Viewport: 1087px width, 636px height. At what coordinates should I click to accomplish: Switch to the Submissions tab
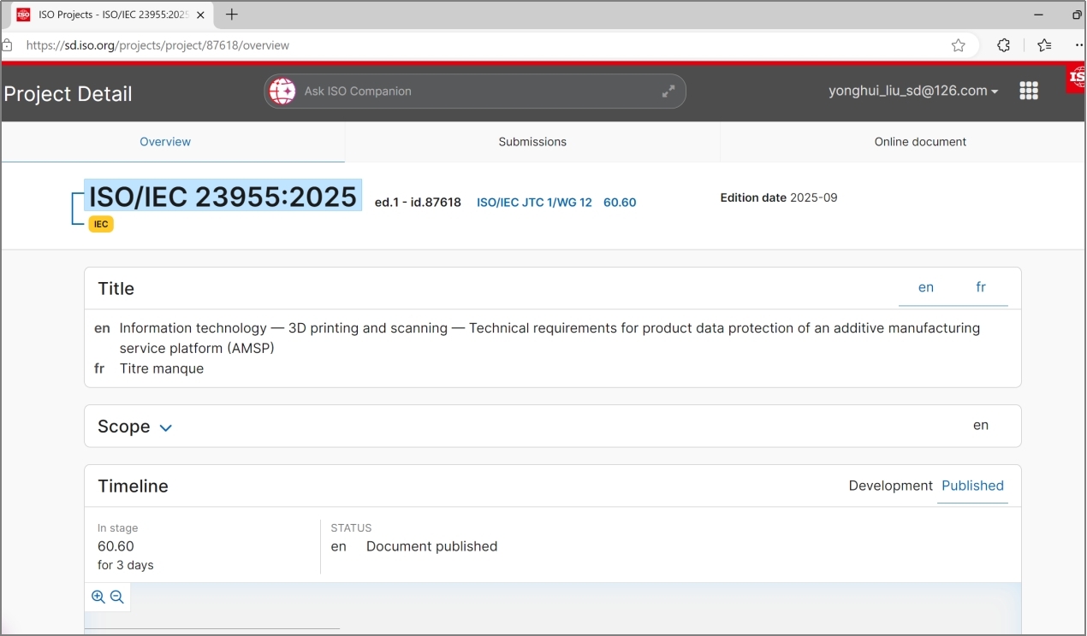tap(532, 142)
